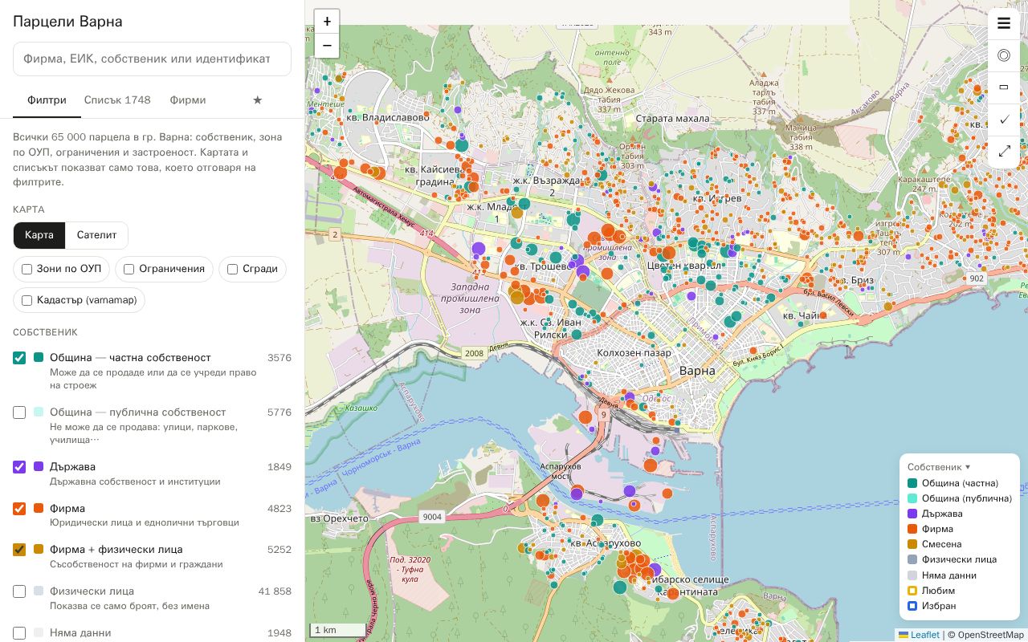Click the route 9 shield near port
Screen dimensions: 1028x642
coord(603,416)
